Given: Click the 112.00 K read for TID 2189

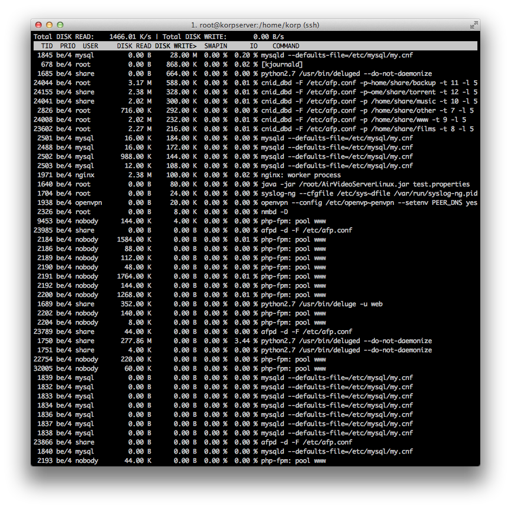Looking at the screenshot, I should [x=136, y=258].
